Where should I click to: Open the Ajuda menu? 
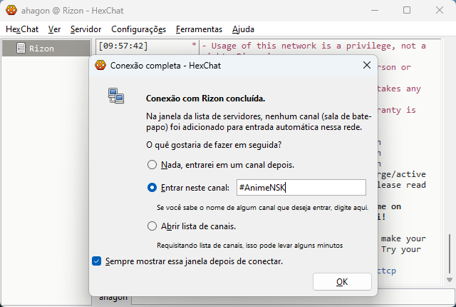click(243, 29)
